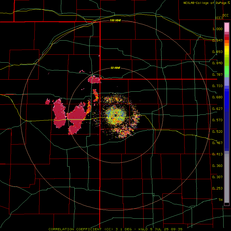Click the 0.467 scale value
Viewport: 231px width, 231px height.
217,143
